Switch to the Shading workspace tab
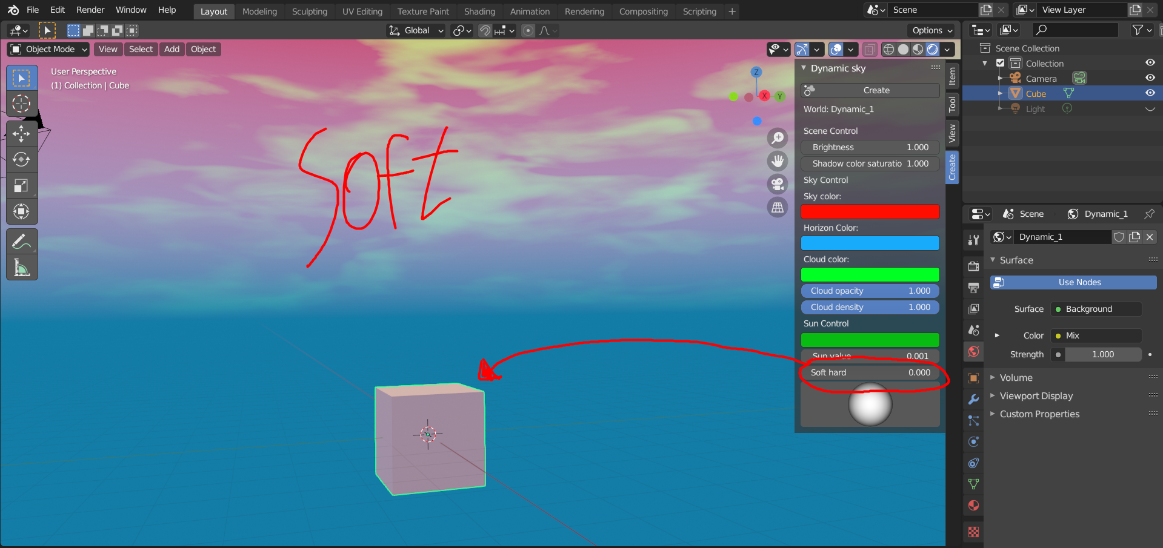The image size is (1163, 548). (479, 12)
